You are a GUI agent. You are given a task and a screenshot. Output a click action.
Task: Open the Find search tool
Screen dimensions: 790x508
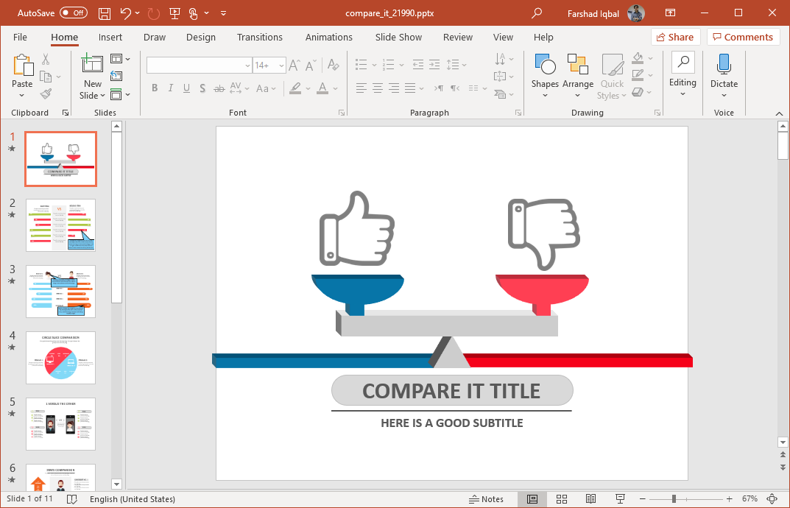click(x=683, y=64)
